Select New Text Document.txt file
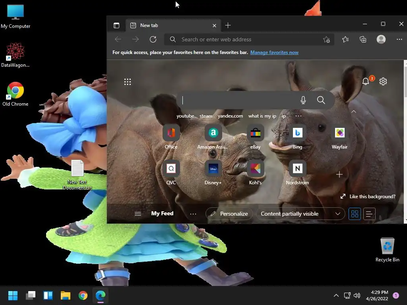This screenshot has height=305, width=407. pyautogui.click(x=78, y=175)
